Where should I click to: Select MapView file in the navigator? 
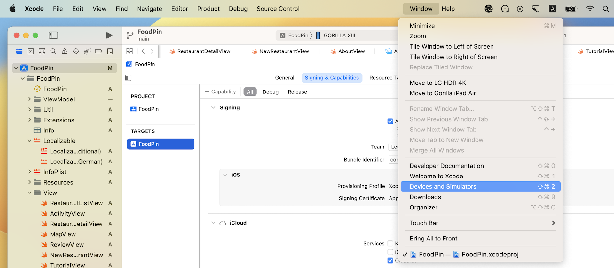pyautogui.click(x=63, y=234)
